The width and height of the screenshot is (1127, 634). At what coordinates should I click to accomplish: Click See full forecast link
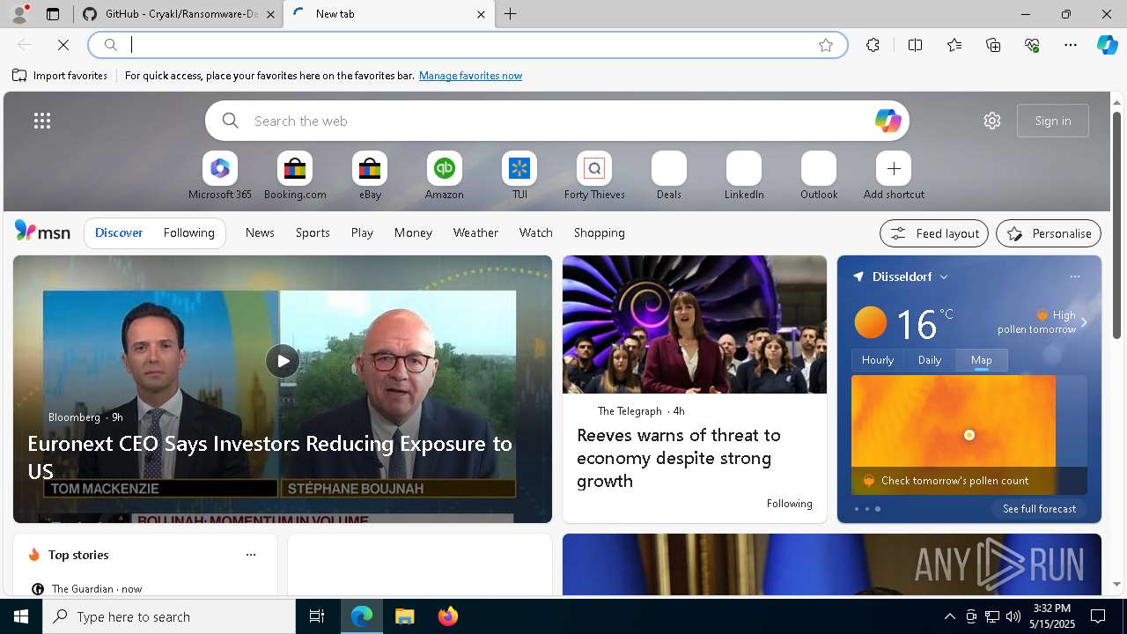[x=1039, y=509]
